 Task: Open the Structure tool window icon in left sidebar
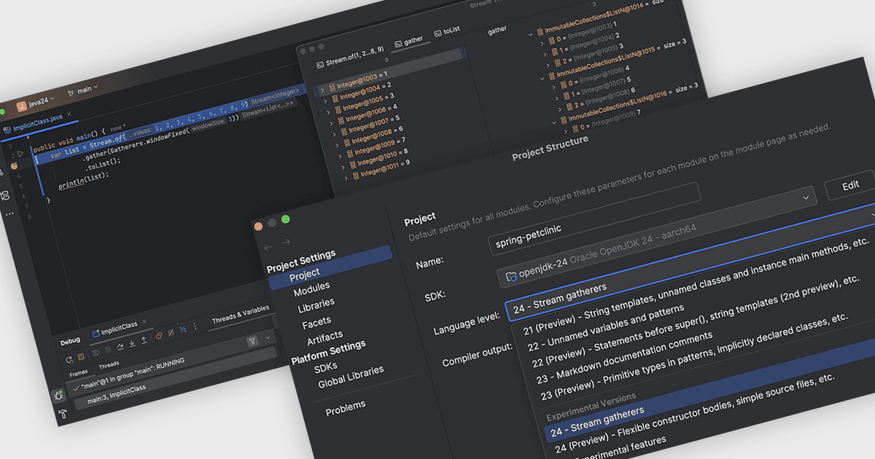pos(5,196)
